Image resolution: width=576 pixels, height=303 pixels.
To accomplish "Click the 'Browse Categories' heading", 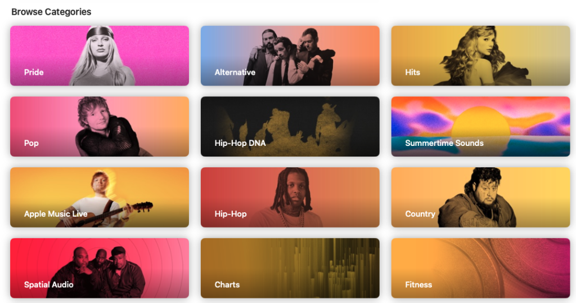I will click(51, 12).
